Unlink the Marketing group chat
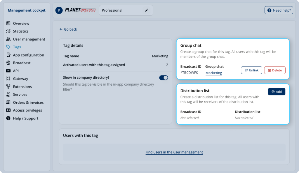The height and width of the screenshot is (173, 299). [251, 70]
